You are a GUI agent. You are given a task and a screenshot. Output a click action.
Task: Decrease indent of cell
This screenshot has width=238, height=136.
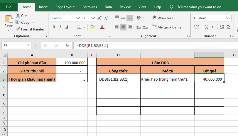[139, 27]
